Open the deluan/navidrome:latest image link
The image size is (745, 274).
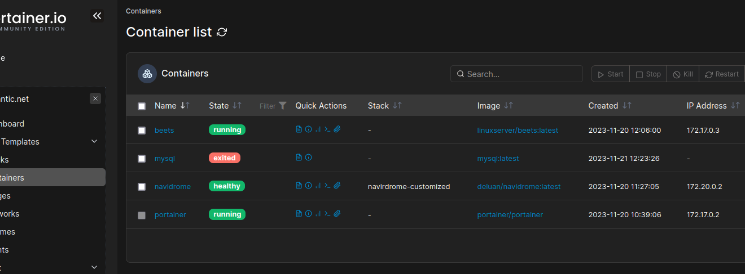pos(519,186)
